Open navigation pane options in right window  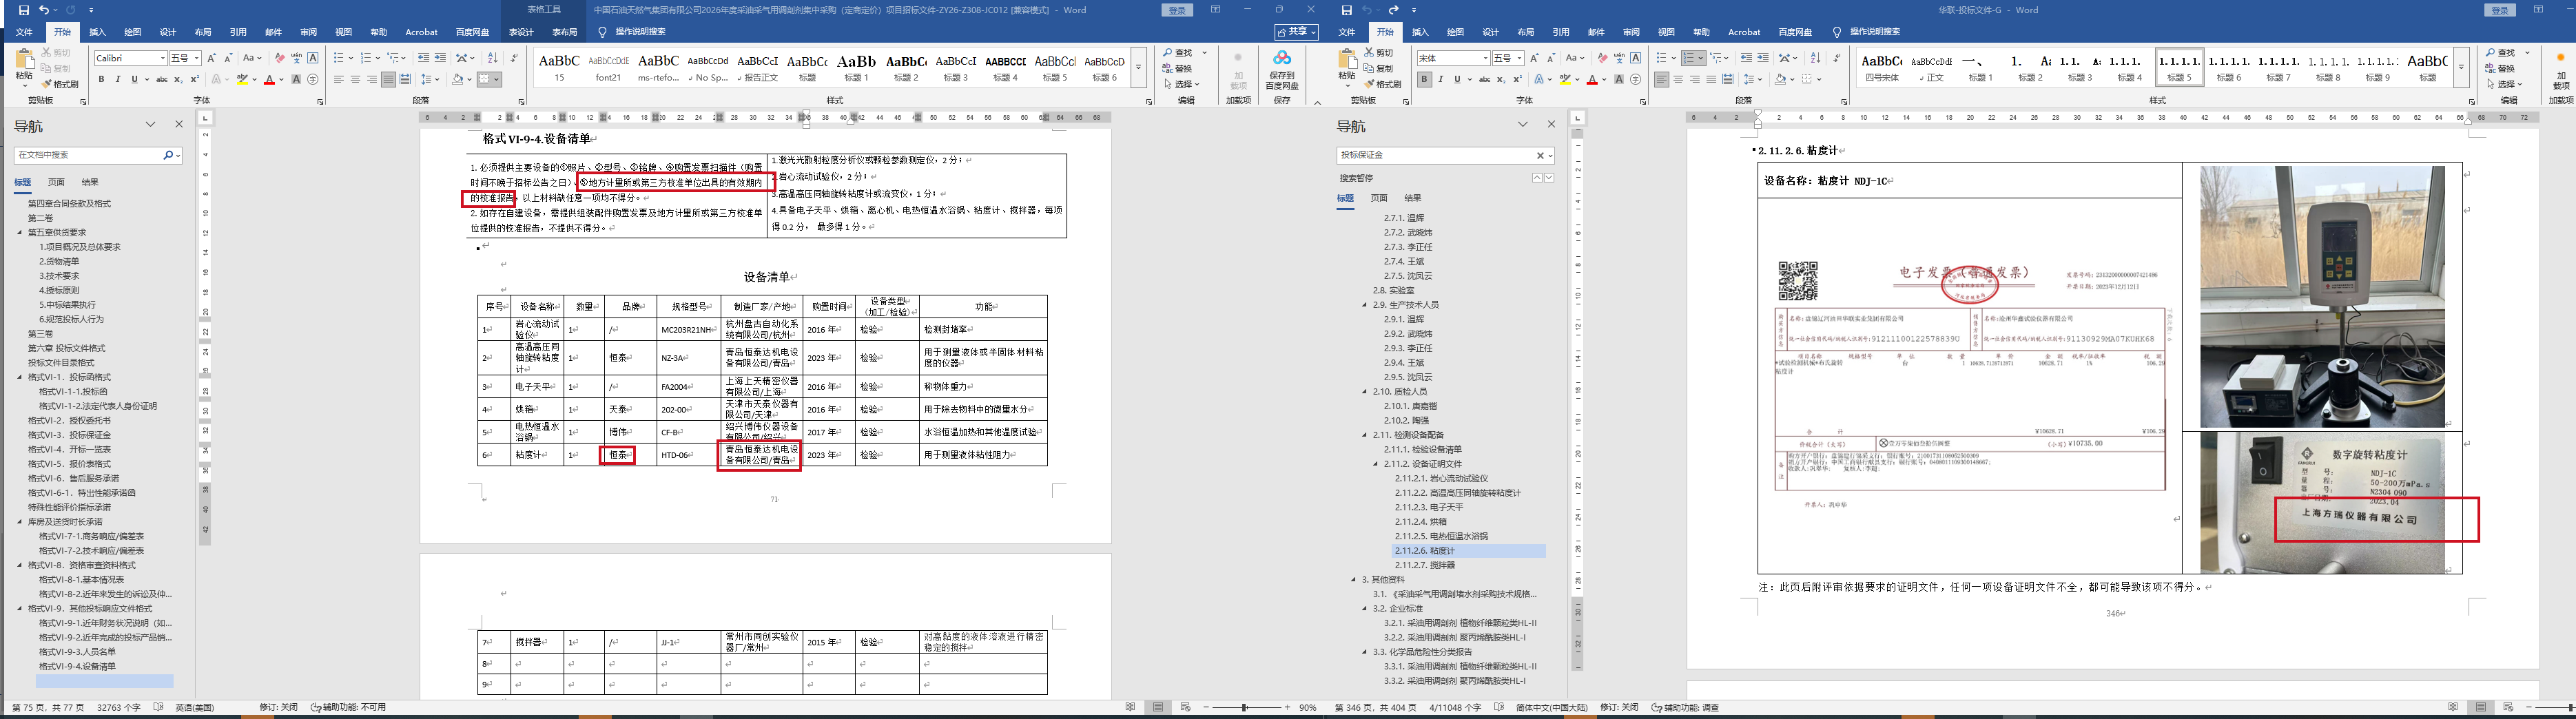[1522, 125]
